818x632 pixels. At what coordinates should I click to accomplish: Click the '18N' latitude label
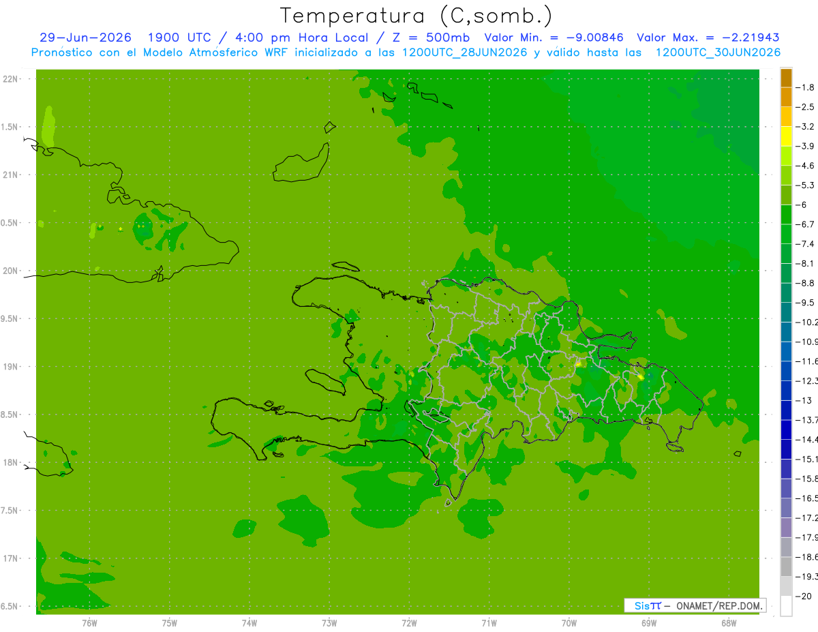click(x=12, y=463)
